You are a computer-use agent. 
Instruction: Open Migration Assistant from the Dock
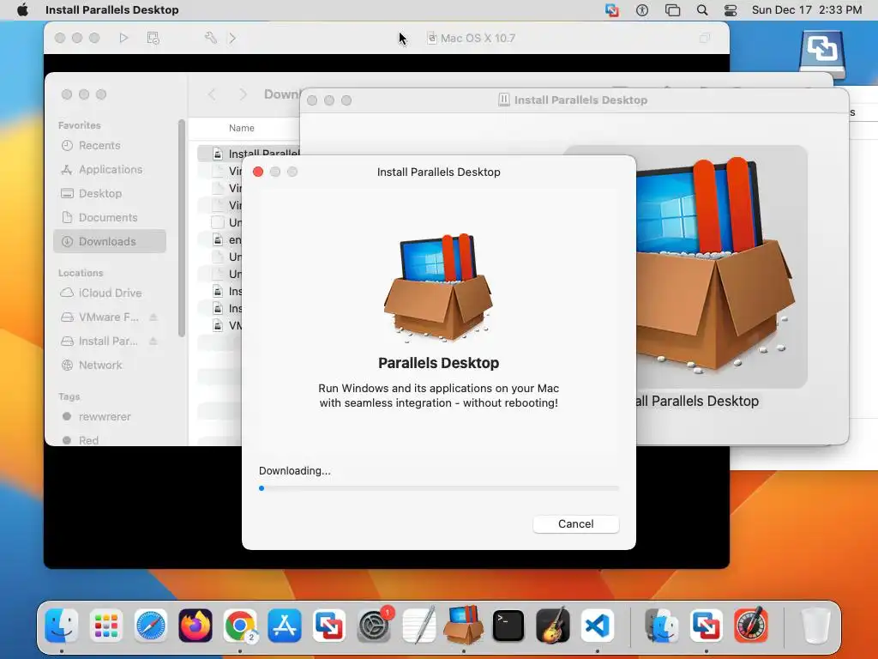coord(661,626)
